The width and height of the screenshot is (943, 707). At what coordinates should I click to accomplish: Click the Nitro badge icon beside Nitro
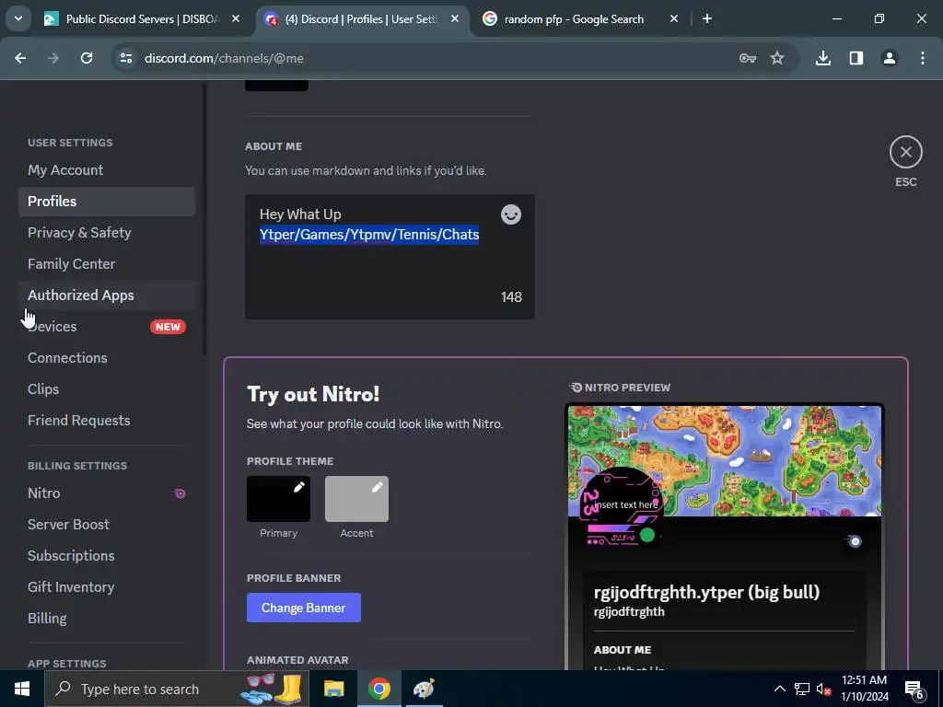click(x=180, y=493)
